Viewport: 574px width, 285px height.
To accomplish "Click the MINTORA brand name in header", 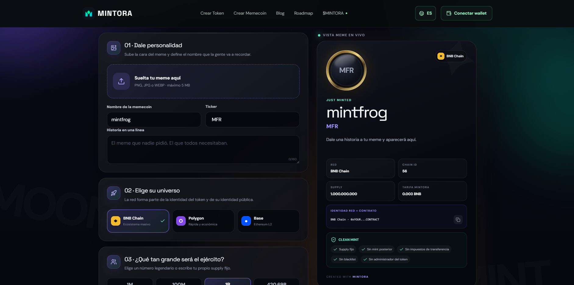I will click(x=115, y=13).
